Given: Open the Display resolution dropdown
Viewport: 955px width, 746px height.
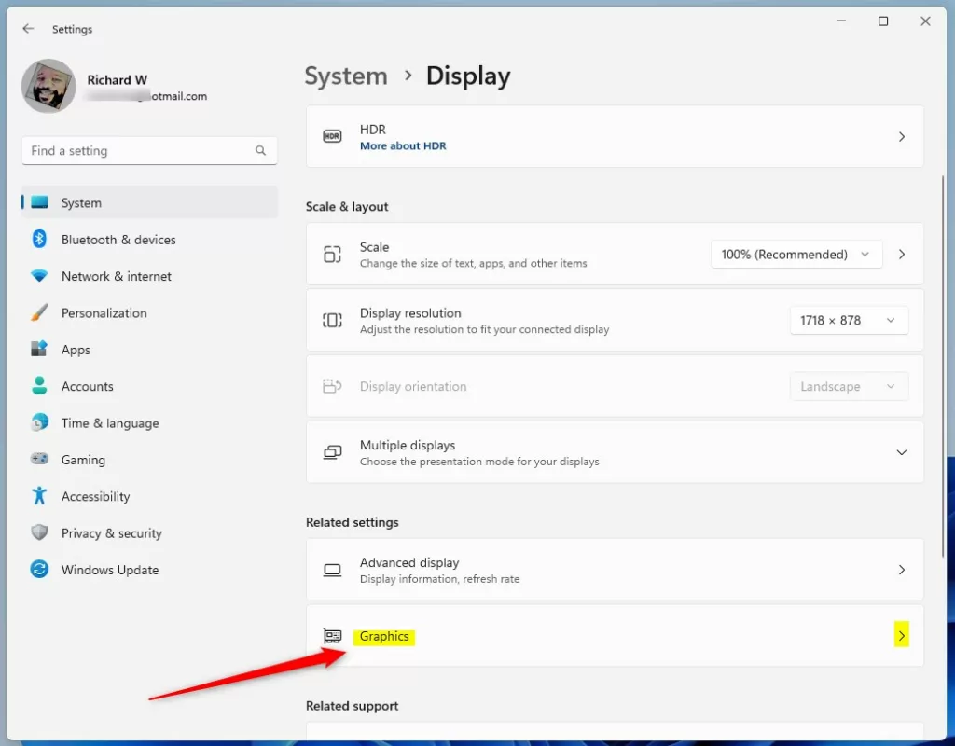Looking at the screenshot, I should 849,320.
